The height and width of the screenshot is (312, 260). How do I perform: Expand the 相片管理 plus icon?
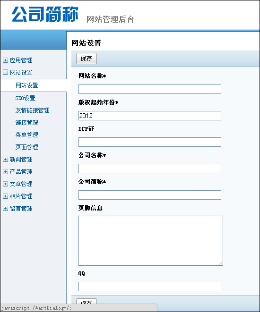[5, 196]
